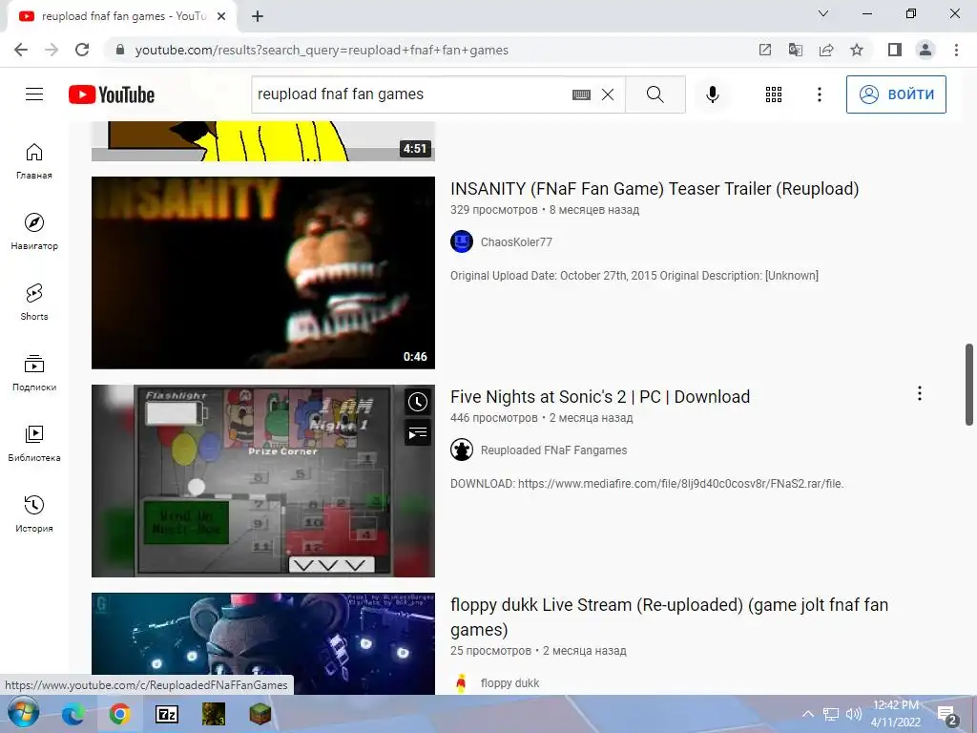Open the YouTube hamburger guide menu
Image resolution: width=977 pixels, height=733 pixels.
coord(34,94)
